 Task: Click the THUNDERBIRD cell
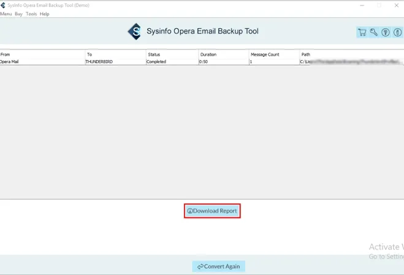coord(116,61)
